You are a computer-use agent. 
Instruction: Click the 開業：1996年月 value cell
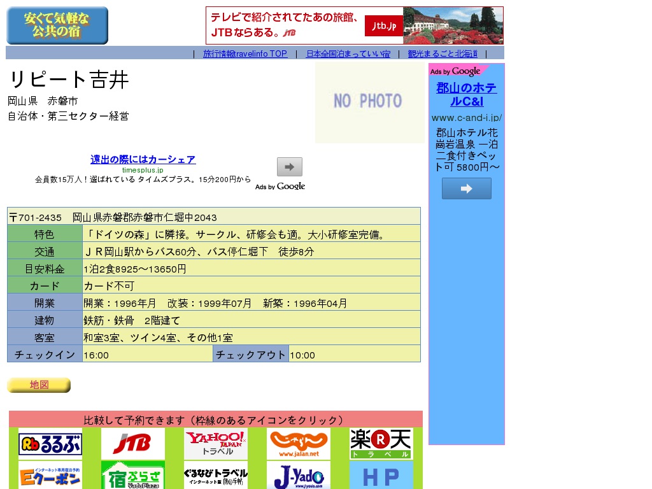tap(252, 302)
